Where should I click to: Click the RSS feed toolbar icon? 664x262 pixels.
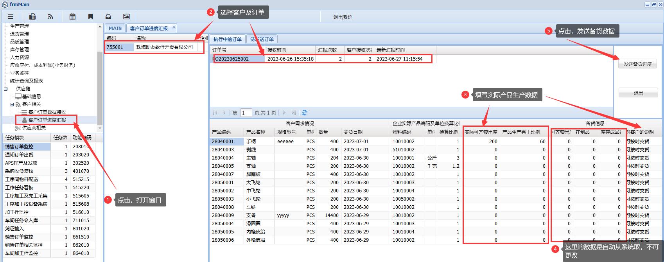coord(50,16)
